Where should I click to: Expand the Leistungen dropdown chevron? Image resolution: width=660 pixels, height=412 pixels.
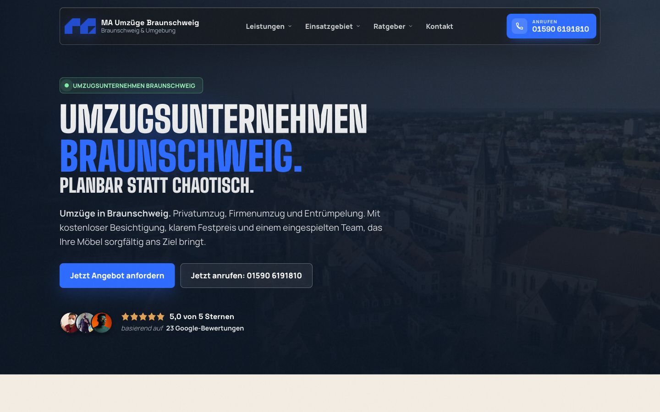pyautogui.click(x=290, y=27)
